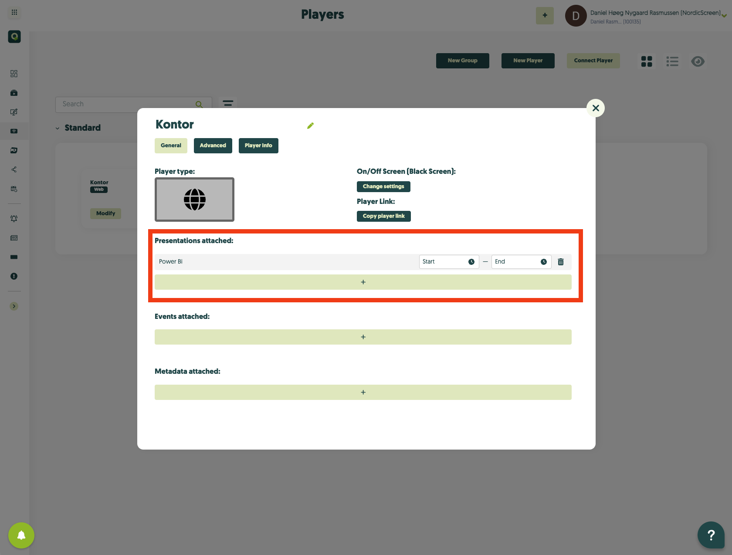Switch to grid view
The height and width of the screenshot is (555, 732).
pos(647,61)
